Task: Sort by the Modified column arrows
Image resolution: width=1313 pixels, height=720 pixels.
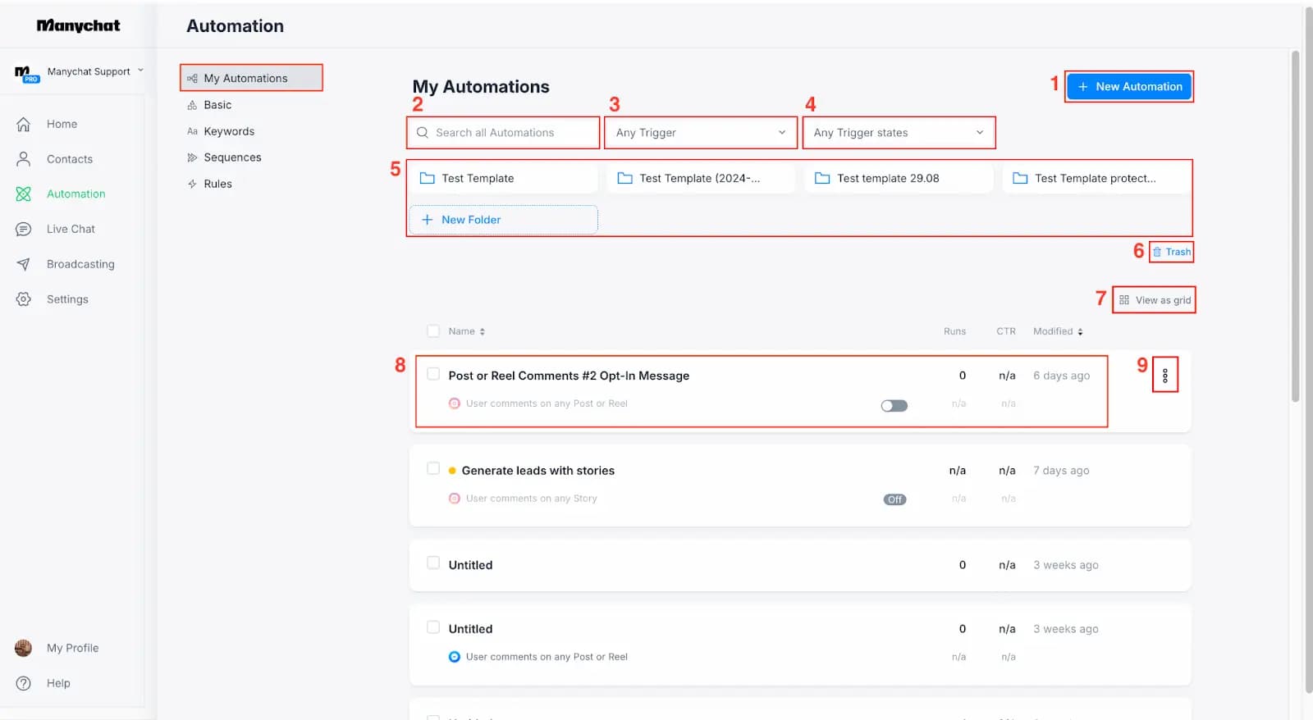Action: pyautogui.click(x=1080, y=331)
